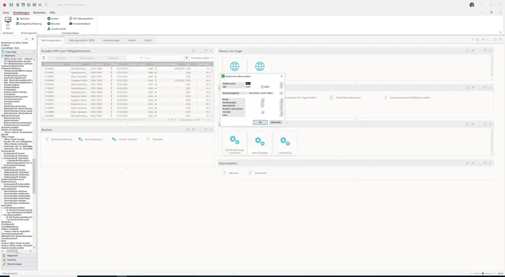Open the Bearbeiten menu

pyautogui.click(x=40, y=13)
